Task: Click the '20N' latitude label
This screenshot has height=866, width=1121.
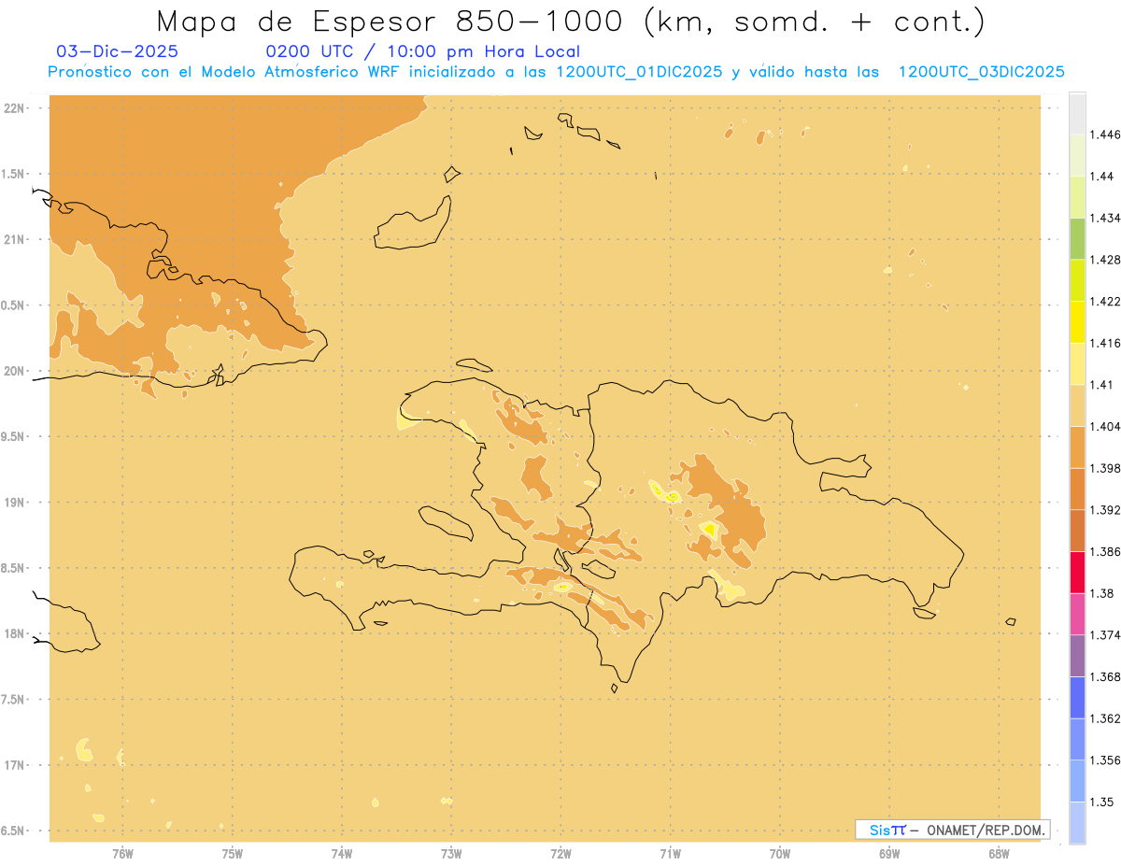Action: click(13, 371)
